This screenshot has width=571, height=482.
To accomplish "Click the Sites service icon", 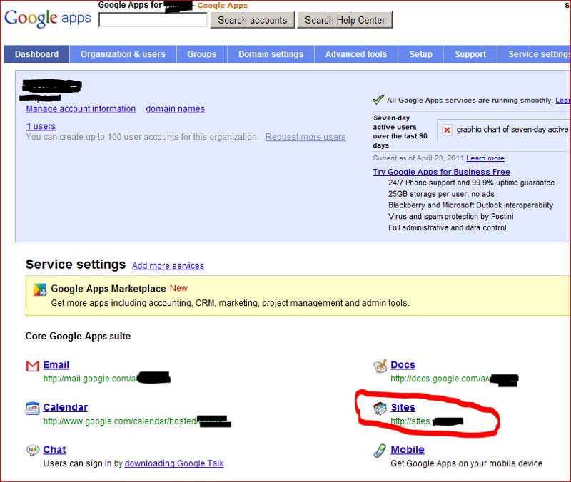I will (380, 409).
